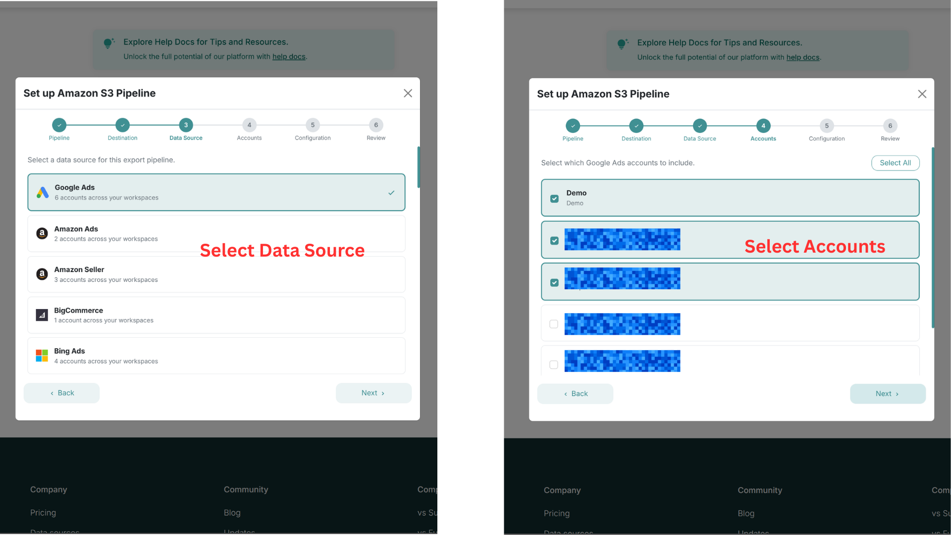The image size is (951, 535).
Task: Click the completed Pipeline step checkmark
Action: (59, 125)
